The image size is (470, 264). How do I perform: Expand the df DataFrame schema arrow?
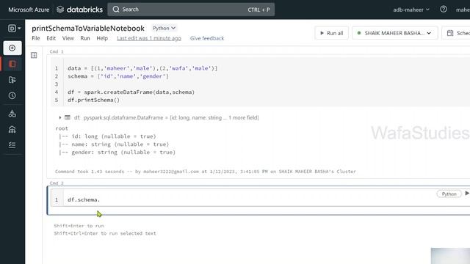coord(60,117)
